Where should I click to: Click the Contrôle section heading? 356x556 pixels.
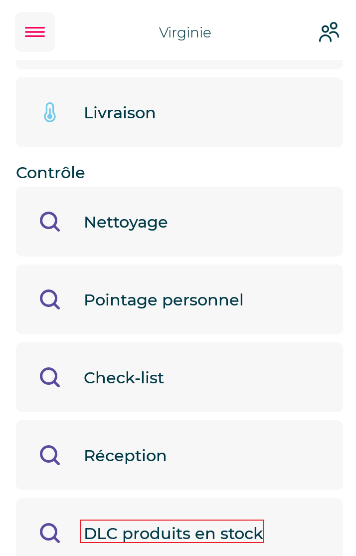(50, 173)
